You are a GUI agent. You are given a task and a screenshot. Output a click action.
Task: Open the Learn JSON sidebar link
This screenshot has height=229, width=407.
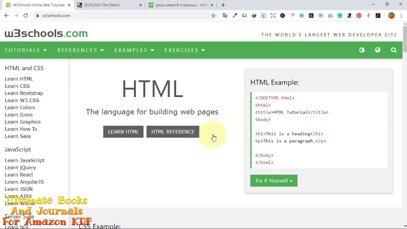(x=19, y=189)
